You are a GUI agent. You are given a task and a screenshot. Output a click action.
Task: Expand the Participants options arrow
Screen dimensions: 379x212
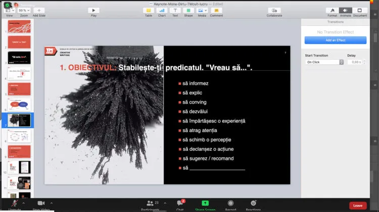tap(165, 203)
